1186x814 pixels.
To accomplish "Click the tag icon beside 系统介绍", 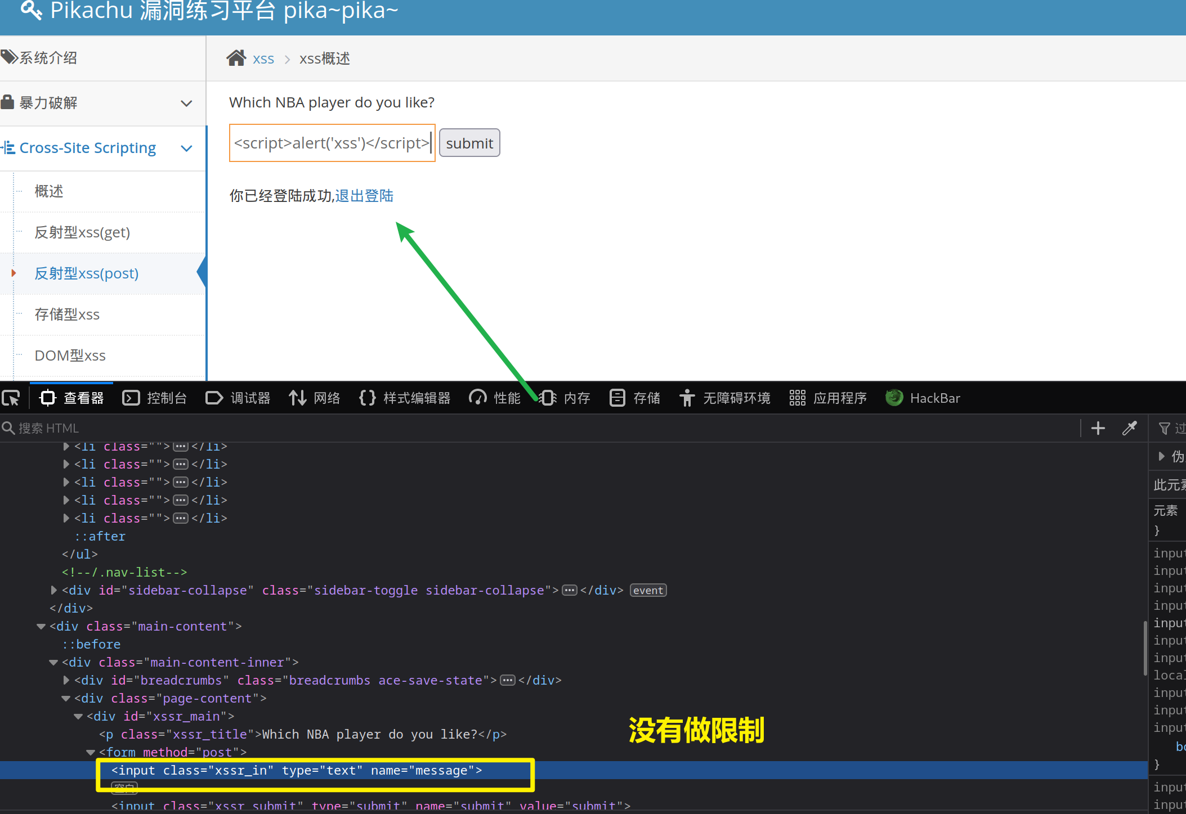I will point(9,57).
